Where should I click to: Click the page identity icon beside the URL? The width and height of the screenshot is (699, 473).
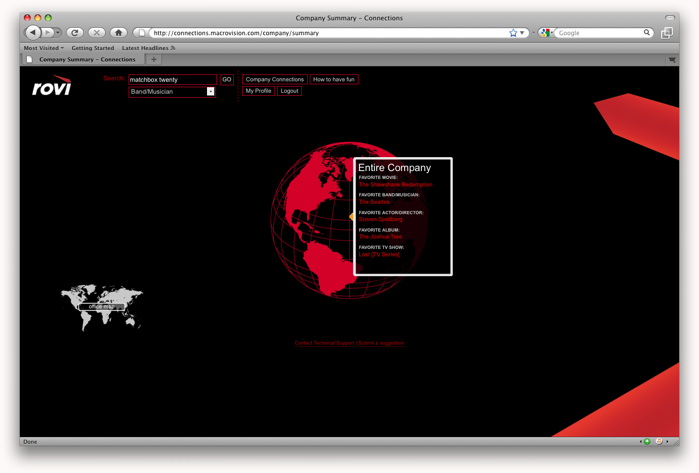[142, 33]
